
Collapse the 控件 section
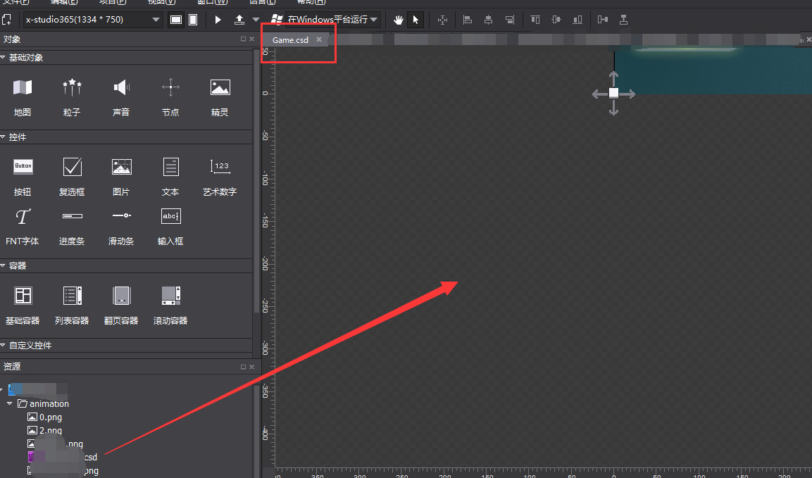tap(3, 137)
